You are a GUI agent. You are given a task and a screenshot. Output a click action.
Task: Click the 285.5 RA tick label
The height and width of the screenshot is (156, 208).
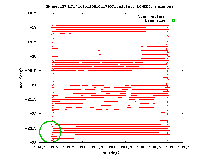pos(69,147)
